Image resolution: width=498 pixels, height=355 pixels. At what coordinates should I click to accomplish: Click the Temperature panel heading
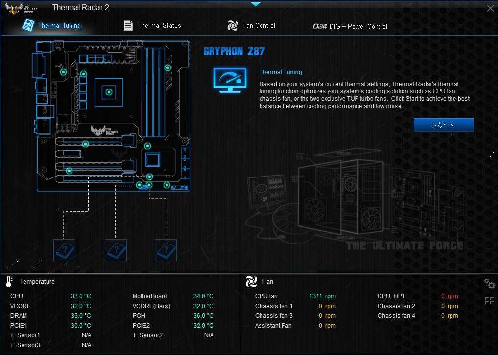tap(37, 282)
